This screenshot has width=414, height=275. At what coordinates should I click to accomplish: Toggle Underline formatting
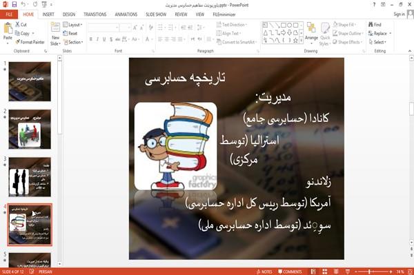[x=104, y=39]
